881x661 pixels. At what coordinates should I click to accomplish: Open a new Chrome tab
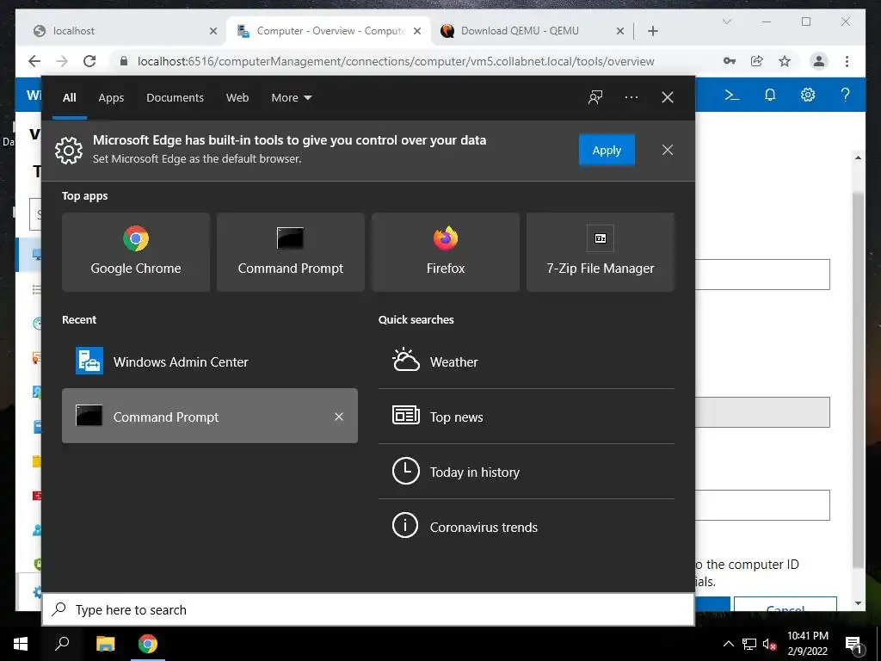[653, 31]
